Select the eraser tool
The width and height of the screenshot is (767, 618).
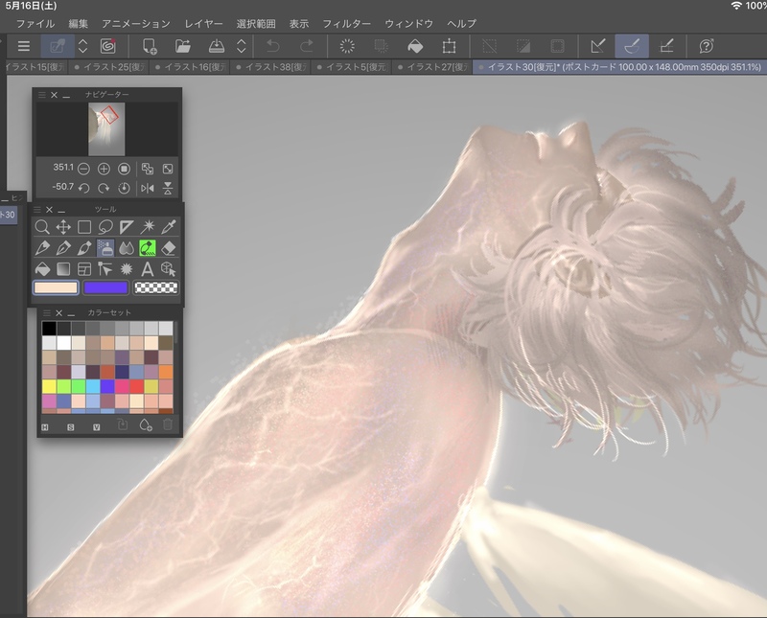pos(169,248)
